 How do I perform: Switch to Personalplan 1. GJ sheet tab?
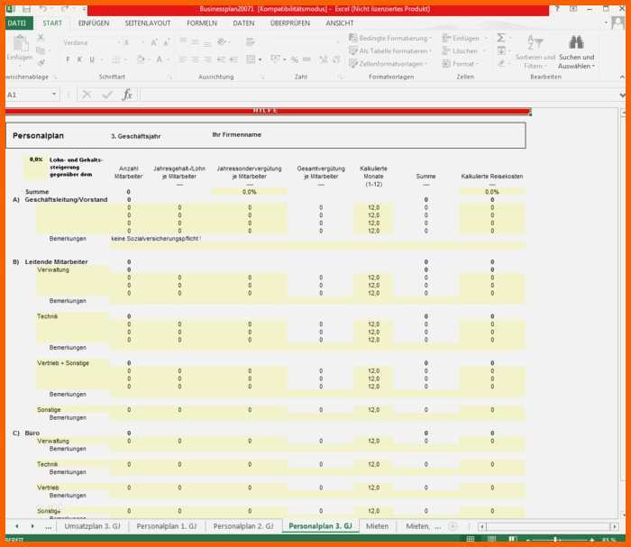coord(167,525)
